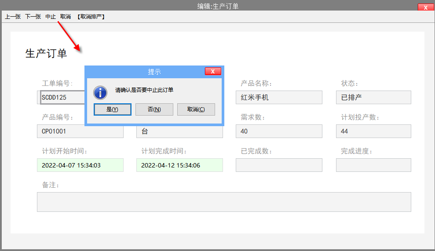435x251 pixels.
Task: Click inside the 备注 text area
Action: (224, 202)
